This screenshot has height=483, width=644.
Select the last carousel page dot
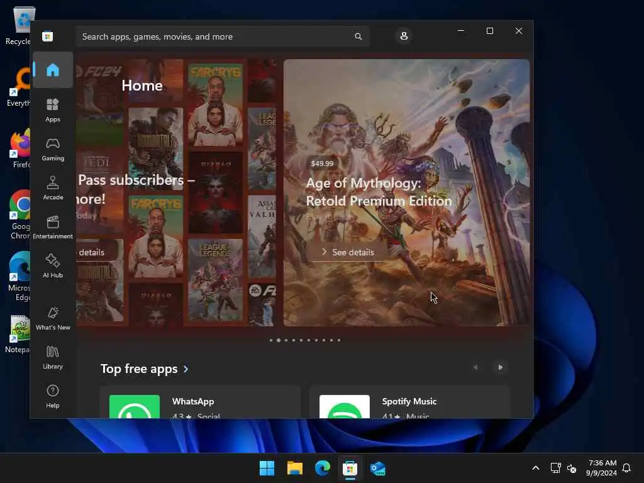(x=339, y=340)
